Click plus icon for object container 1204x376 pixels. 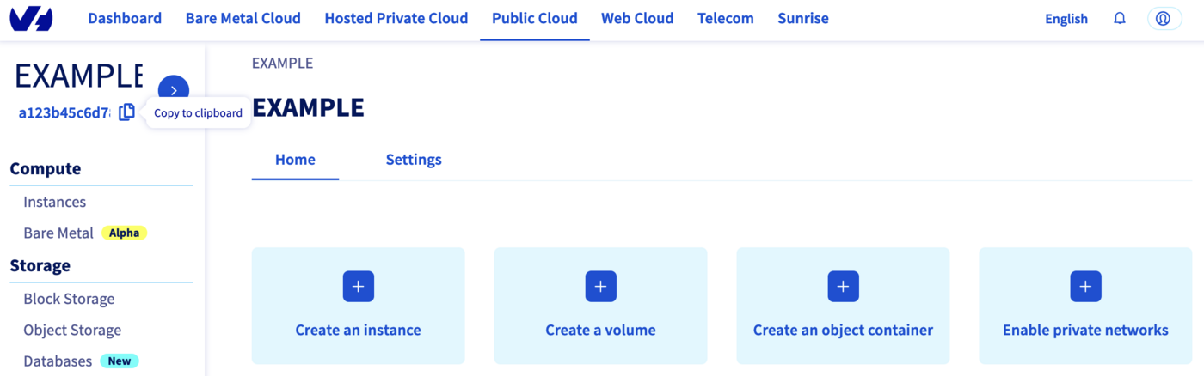[843, 286]
